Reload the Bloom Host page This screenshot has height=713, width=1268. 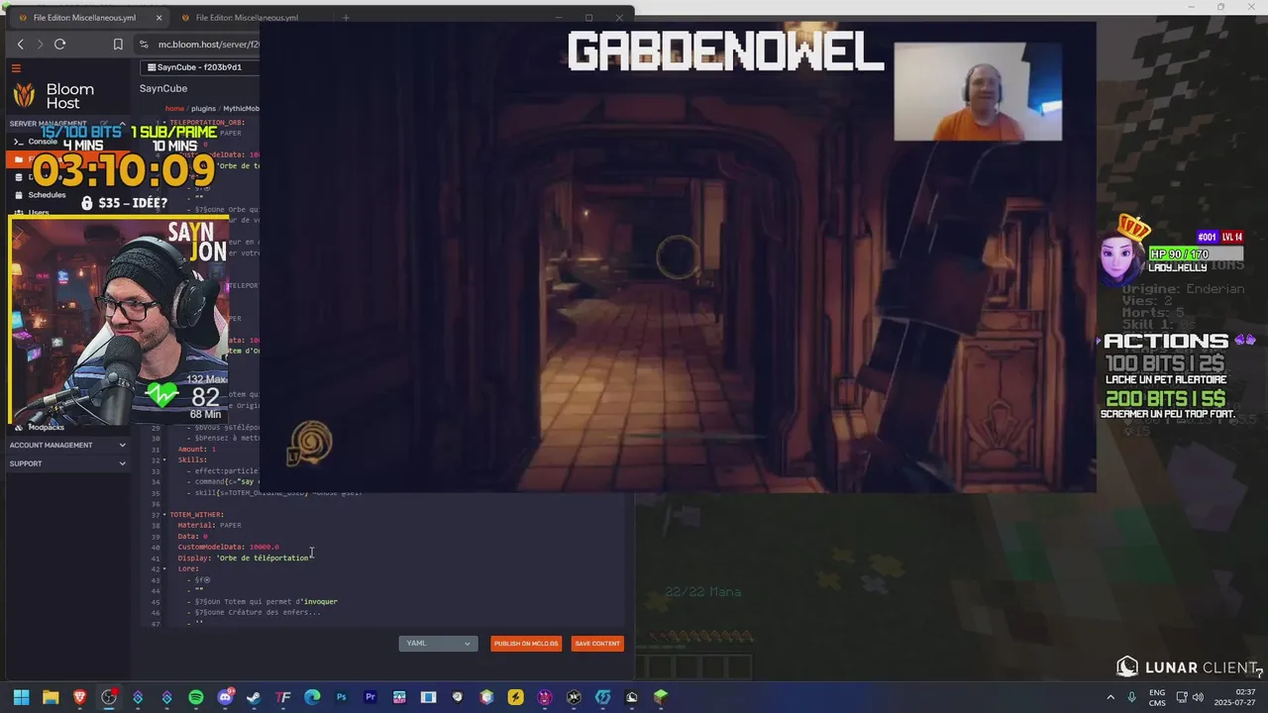tap(59, 45)
